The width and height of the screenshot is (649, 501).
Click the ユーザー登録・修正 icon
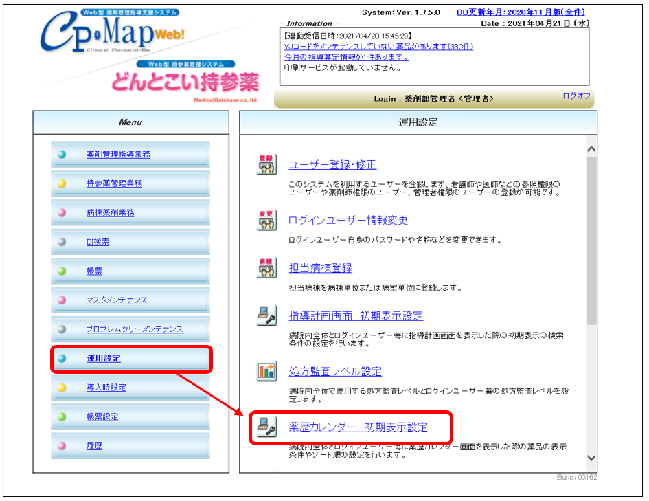tap(267, 165)
